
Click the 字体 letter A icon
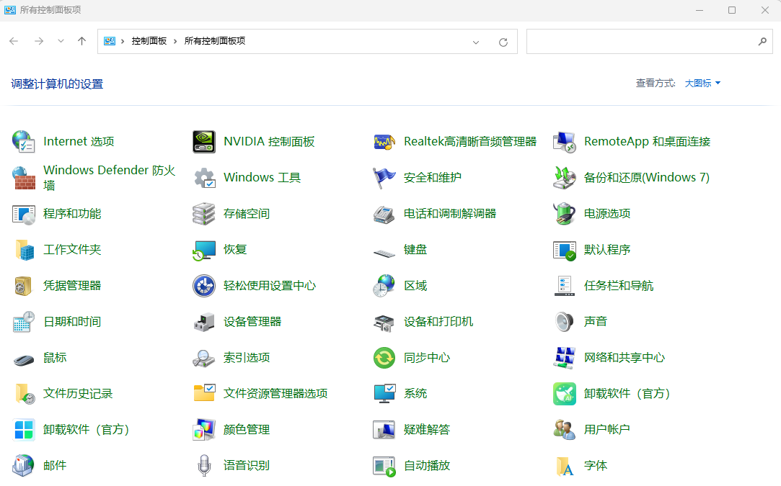coord(565,466)
